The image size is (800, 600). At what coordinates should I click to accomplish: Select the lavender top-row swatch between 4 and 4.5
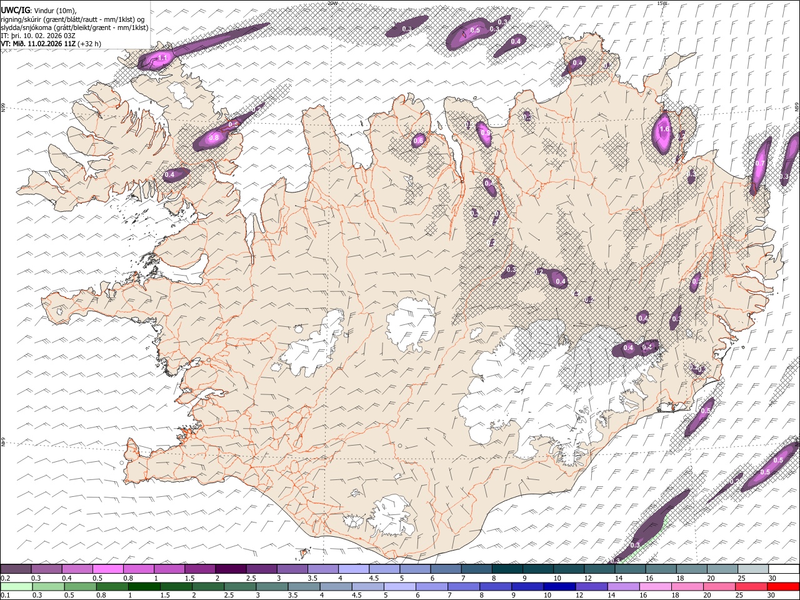[x=354, y=569]
